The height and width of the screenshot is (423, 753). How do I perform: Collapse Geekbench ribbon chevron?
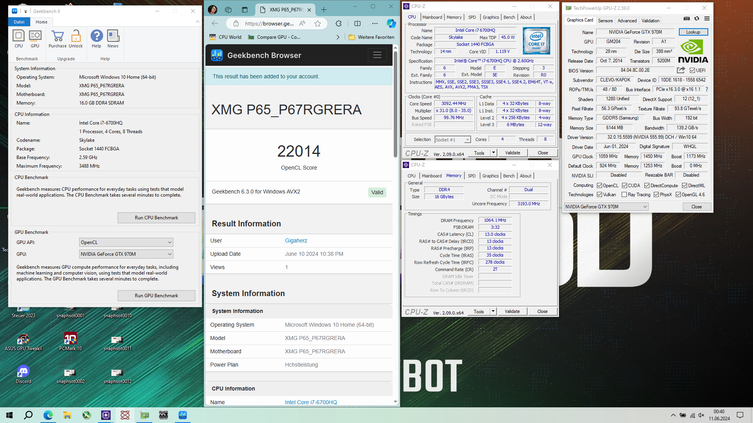(x=197, y=22)
